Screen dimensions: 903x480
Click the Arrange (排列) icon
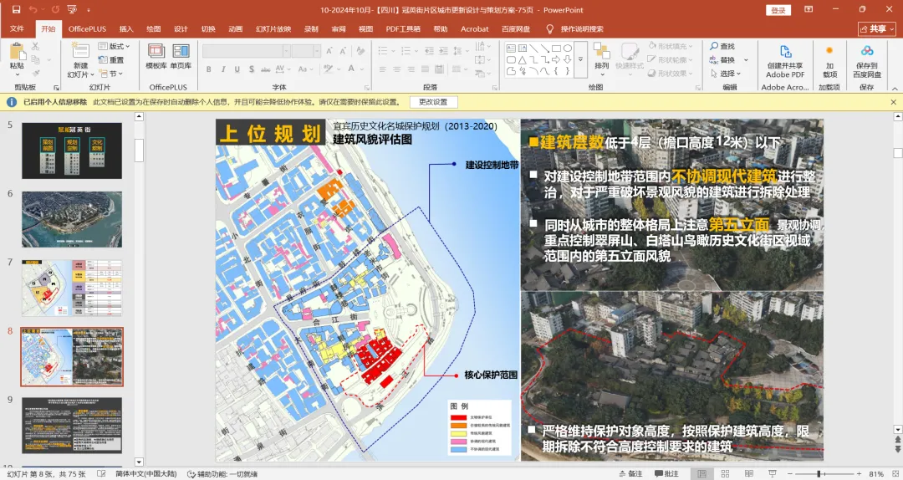pyautogui.click(x=602, y=51)
